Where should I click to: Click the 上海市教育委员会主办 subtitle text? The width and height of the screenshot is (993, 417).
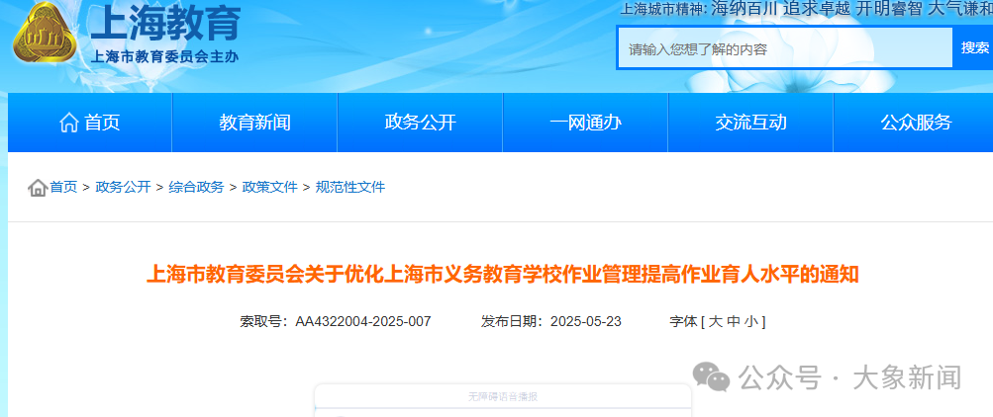pyautogui.click(x=165, y=56)
